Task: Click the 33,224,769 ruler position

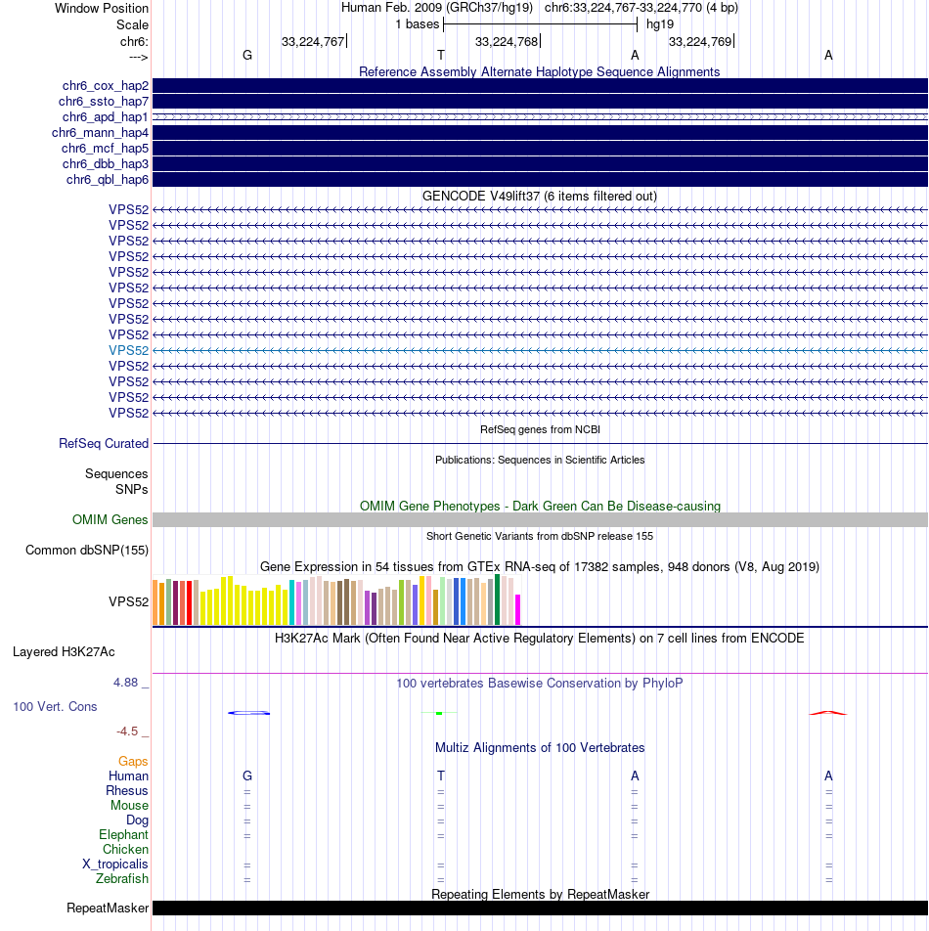Action: 700,41
